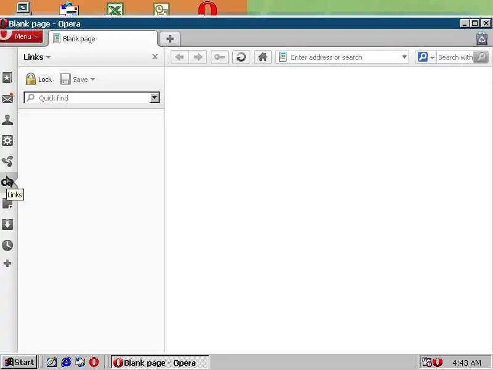This screenshot has width=493, height=370.
Task: Click the Opera shortcut on the desktop
Action: 208,9
